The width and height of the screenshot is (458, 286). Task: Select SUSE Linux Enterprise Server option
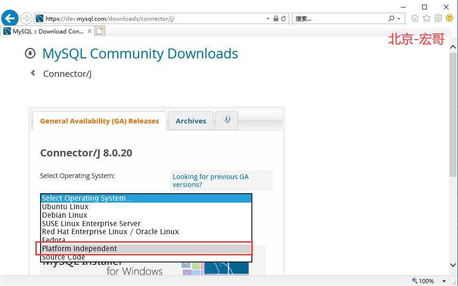[x=146, y=223]
